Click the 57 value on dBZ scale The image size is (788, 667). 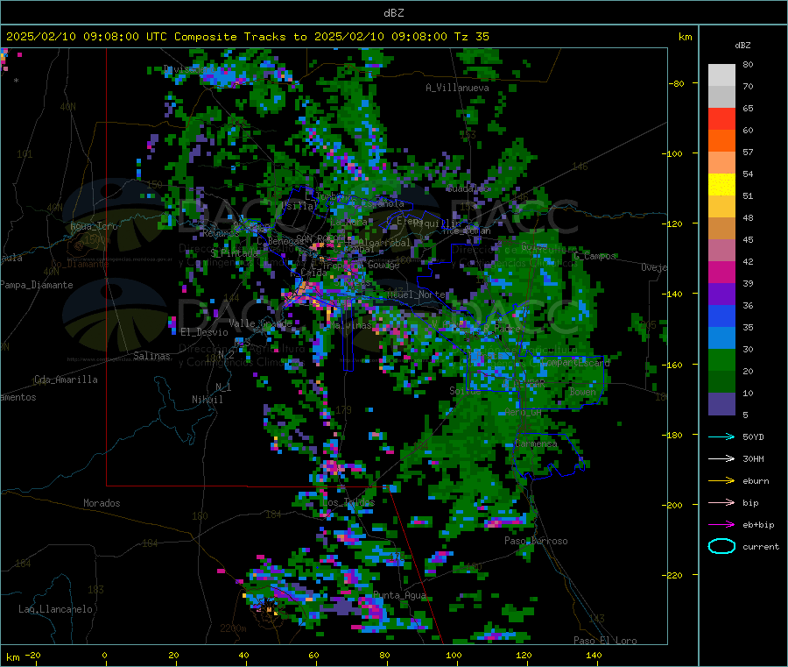pyautogui.click(x=748, y=152)
